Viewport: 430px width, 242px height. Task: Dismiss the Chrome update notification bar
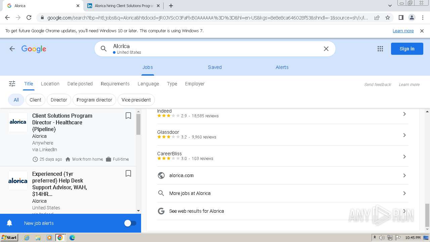coord(422,31)
